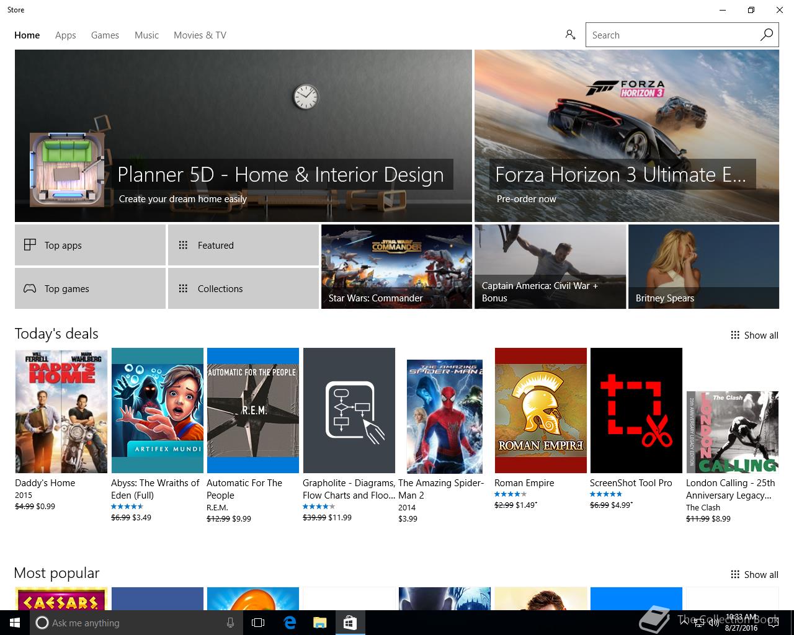
Task: Show all Most popular items
Action: 754,574
